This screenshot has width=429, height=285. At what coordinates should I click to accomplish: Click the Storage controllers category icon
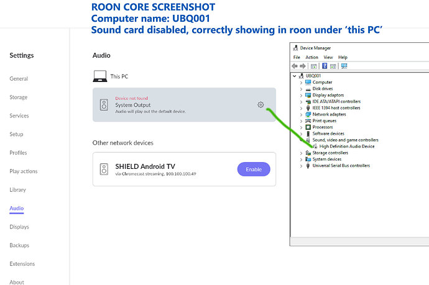[308, 153]
